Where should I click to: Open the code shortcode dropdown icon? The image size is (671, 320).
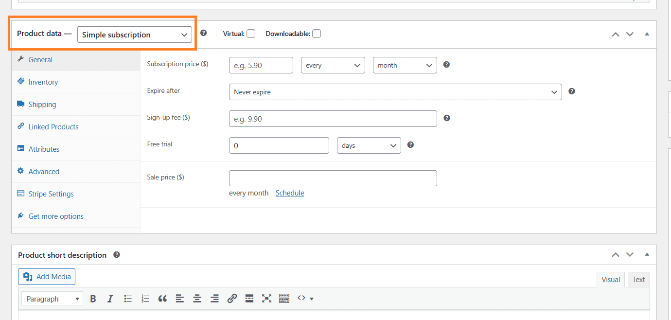click(x=305, y=298)
